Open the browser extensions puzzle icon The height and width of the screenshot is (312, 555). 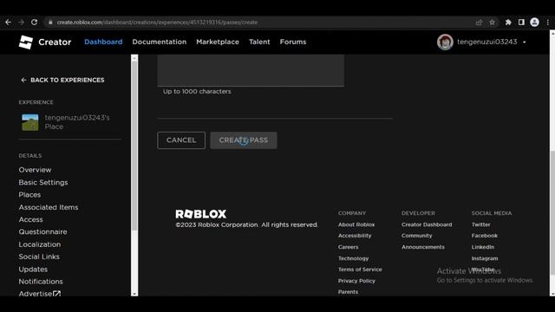[x=508, y=23]
